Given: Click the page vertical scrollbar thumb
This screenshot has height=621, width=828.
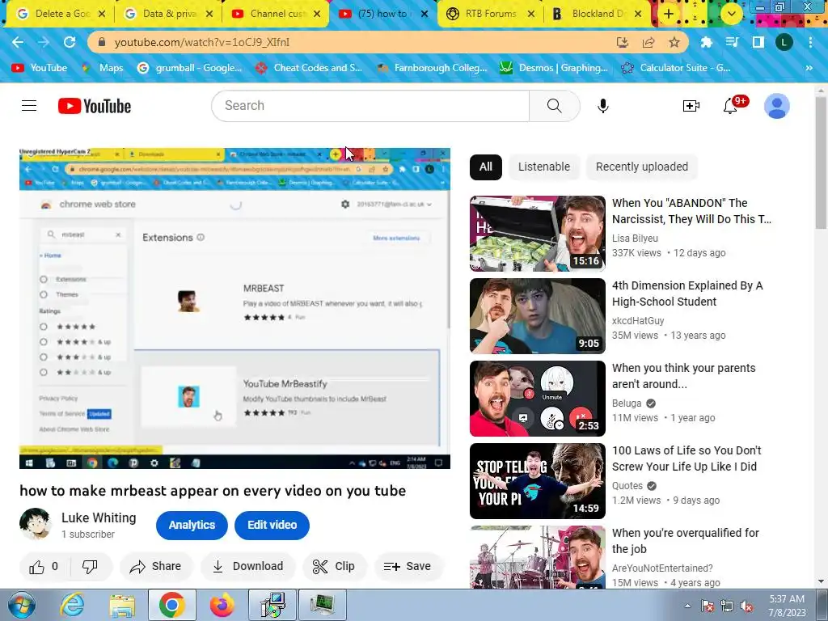Looking at the screenshot, I should (822, 163).
